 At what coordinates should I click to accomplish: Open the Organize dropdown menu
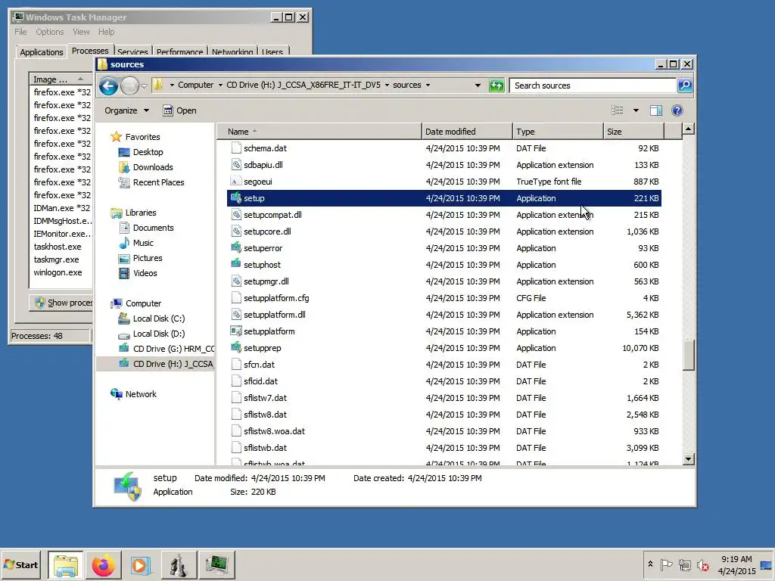coord(126,110)
